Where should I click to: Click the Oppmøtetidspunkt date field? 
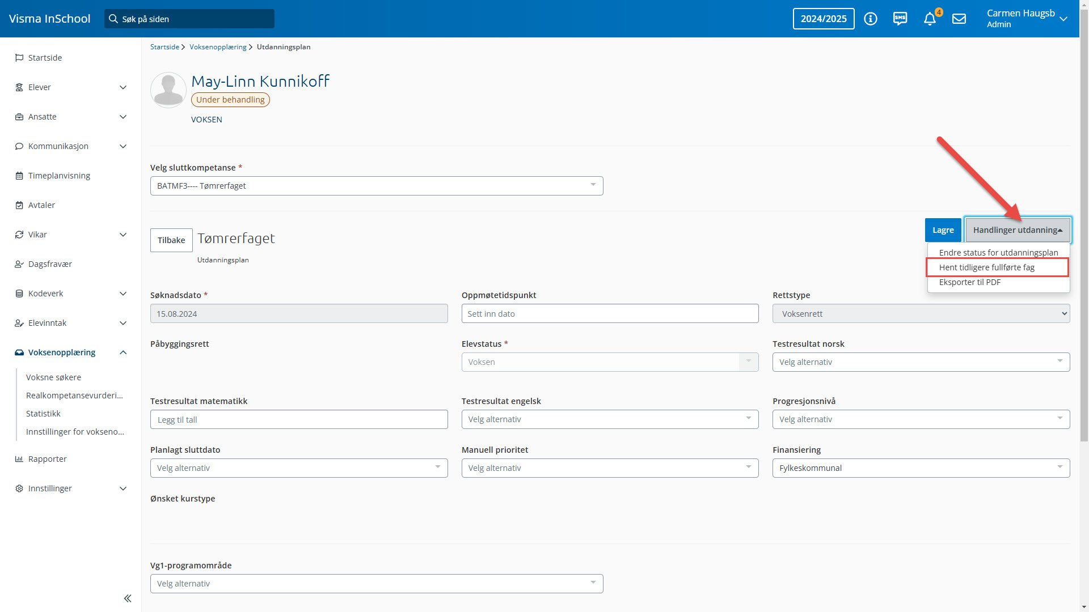click(x=610, y=314)
